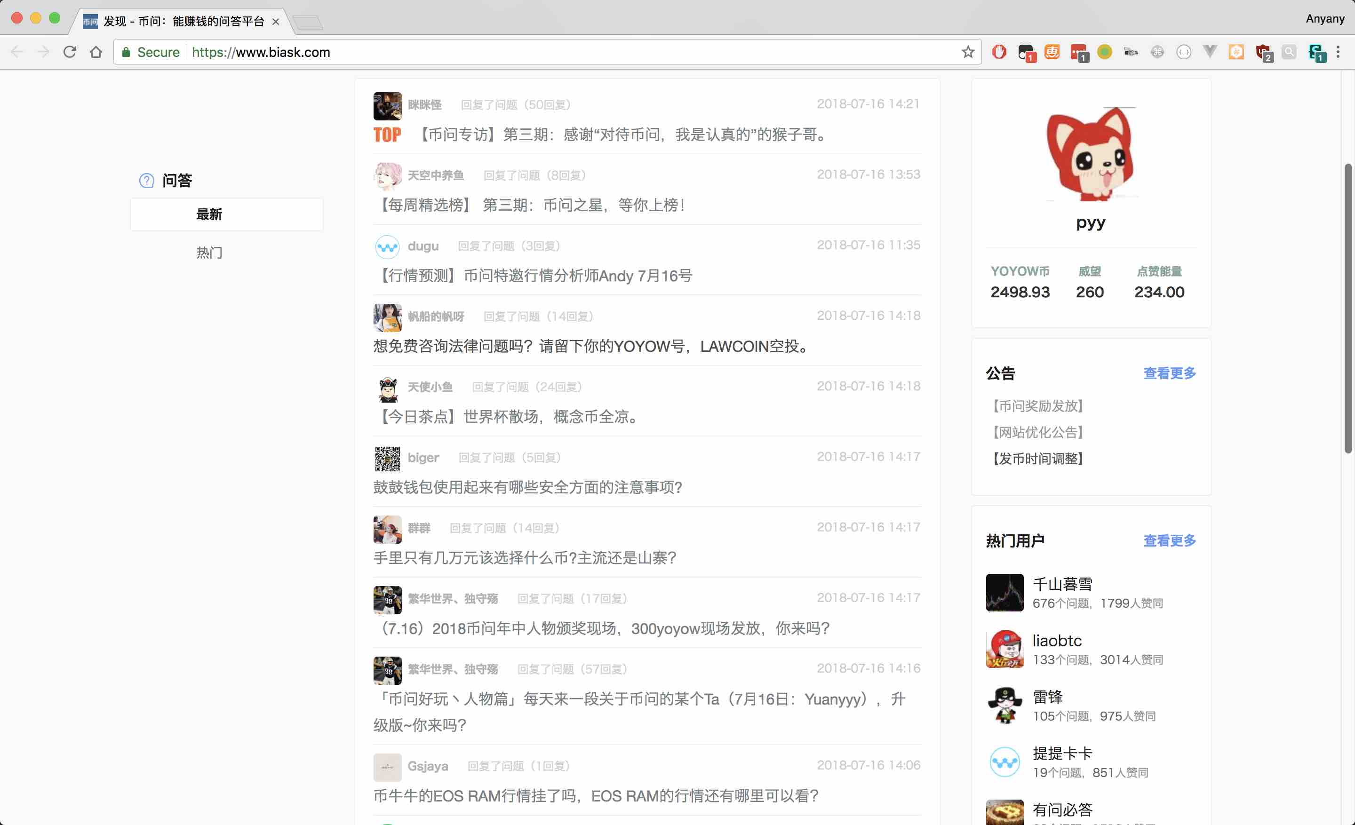Click the 问答 question-mark icon
The image size is (1355, 825).
click(146, 180)
